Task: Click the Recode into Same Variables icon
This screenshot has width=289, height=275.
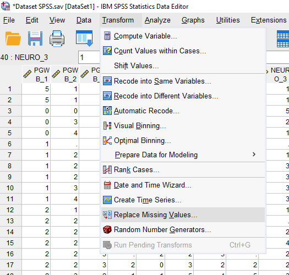Action: [107, 81]
